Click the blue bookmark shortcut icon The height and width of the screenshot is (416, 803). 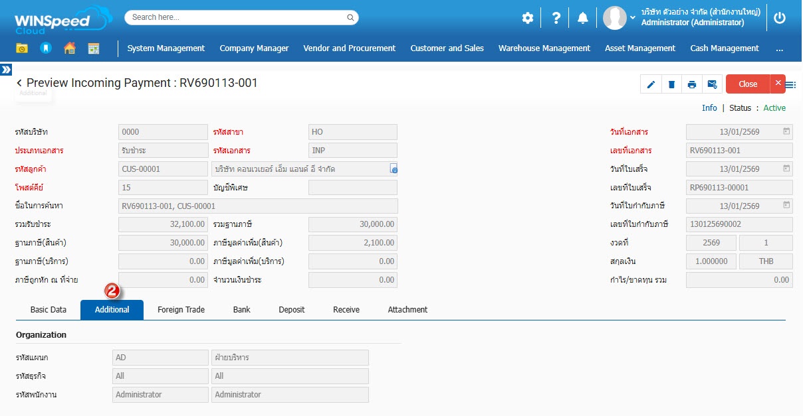pyautogui.click(x=46, y=48)
